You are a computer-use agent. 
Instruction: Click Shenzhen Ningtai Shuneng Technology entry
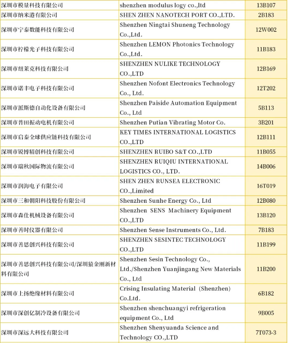tap(175, 29)
